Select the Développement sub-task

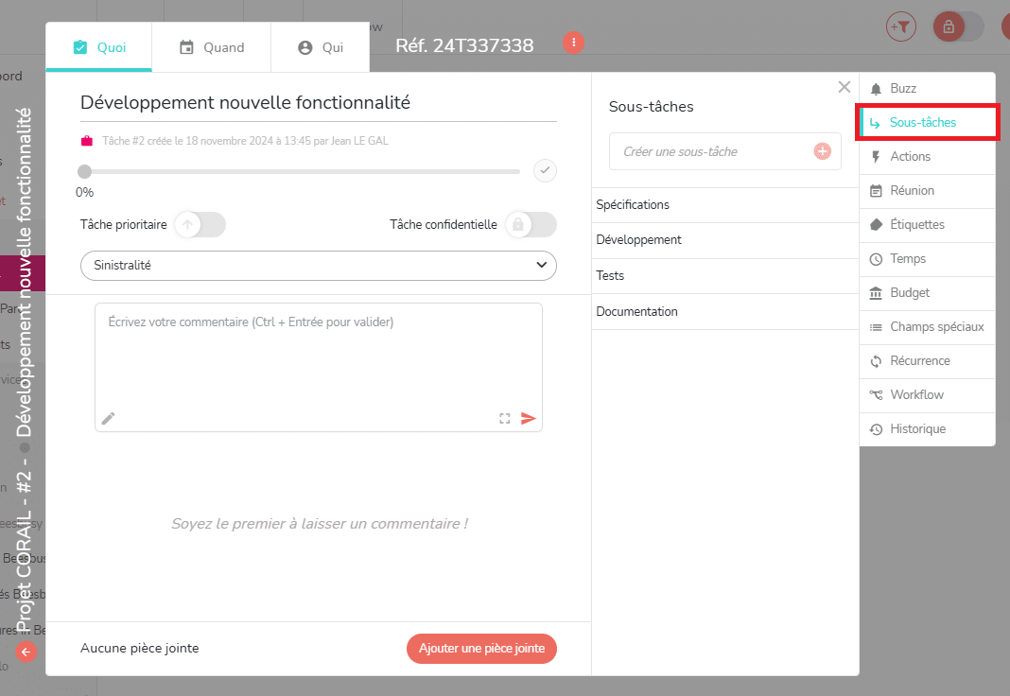pyautogui.click(x=725, y=240)
